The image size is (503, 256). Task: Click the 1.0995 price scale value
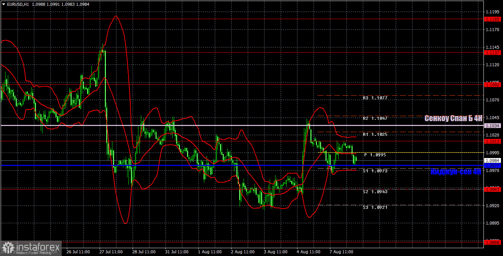coord(492,153)
